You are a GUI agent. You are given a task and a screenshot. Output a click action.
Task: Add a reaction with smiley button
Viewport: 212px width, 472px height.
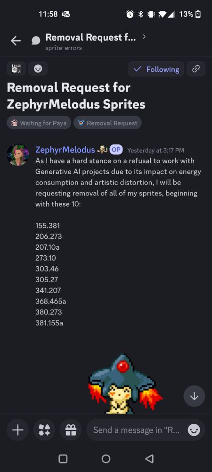(x=38, y=69)
